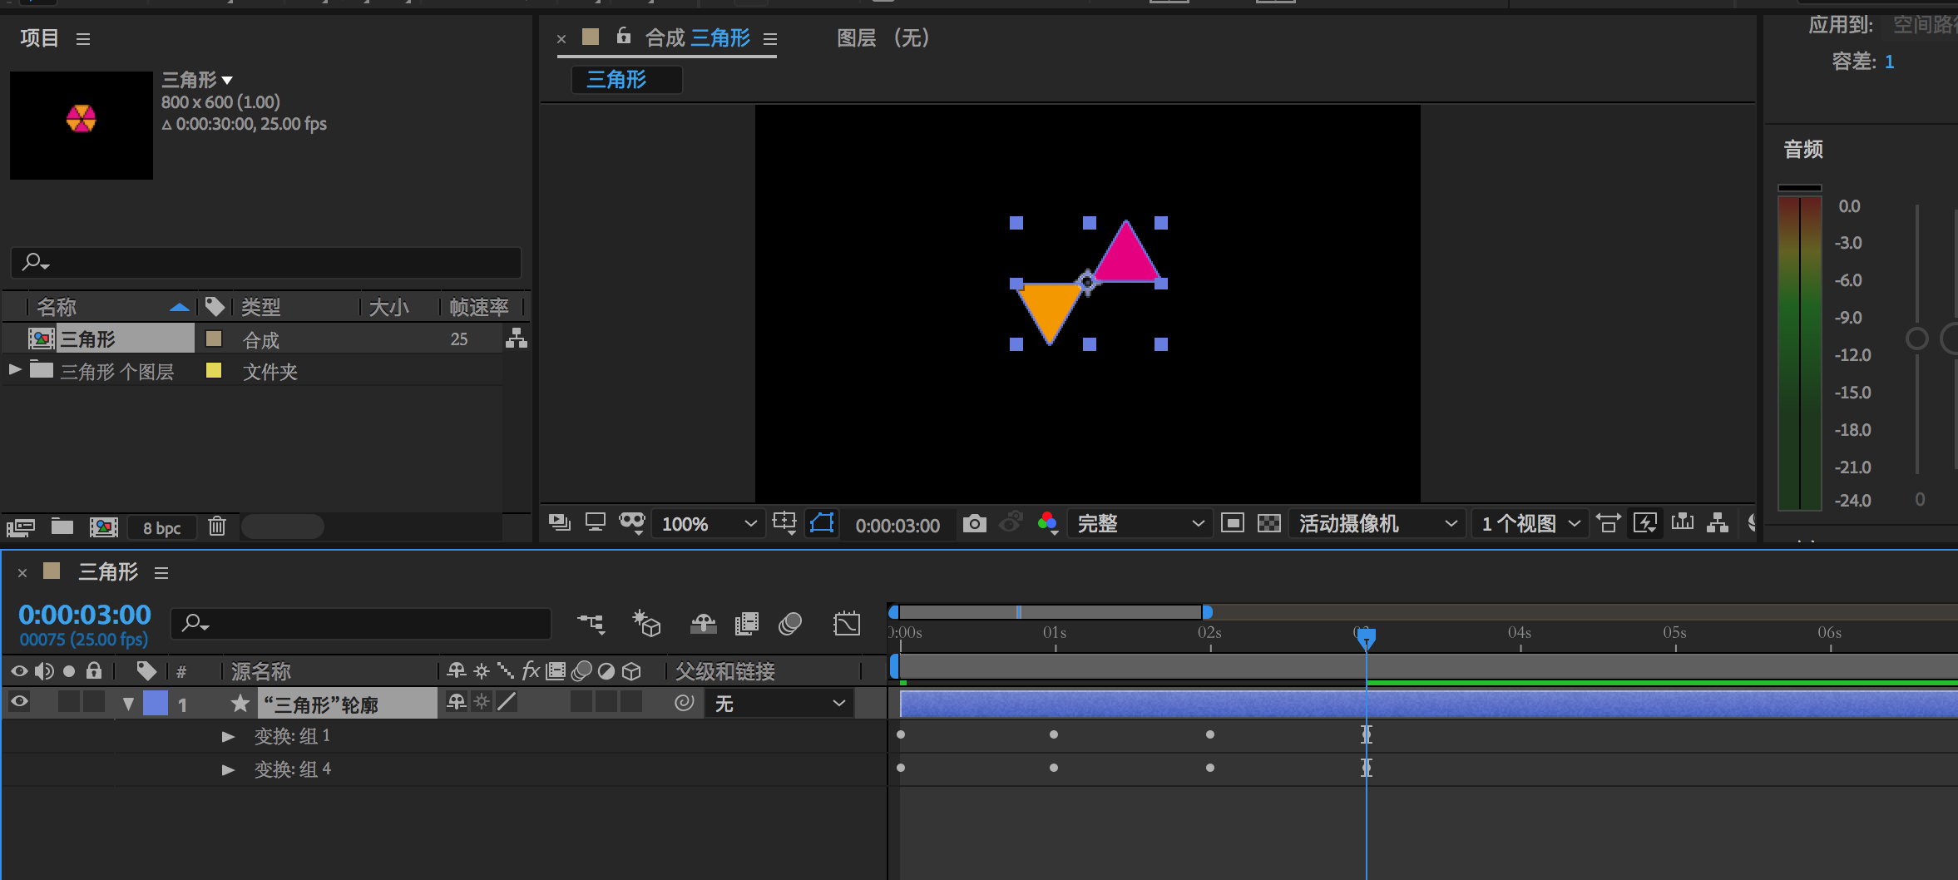Delete selected project item with trash icon
Image resolution: width=1958 pixels, height=880 pixels.
217,527
